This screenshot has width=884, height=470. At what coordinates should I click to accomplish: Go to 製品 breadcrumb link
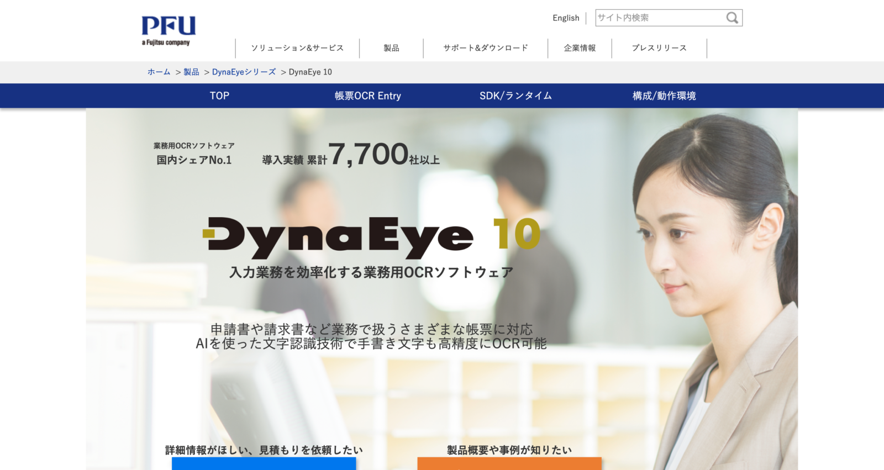[191, 72]
